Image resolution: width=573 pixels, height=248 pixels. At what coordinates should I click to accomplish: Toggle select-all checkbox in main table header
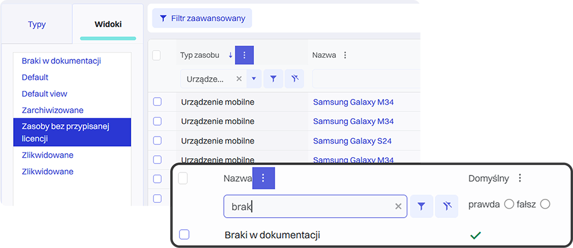point(156,55)
